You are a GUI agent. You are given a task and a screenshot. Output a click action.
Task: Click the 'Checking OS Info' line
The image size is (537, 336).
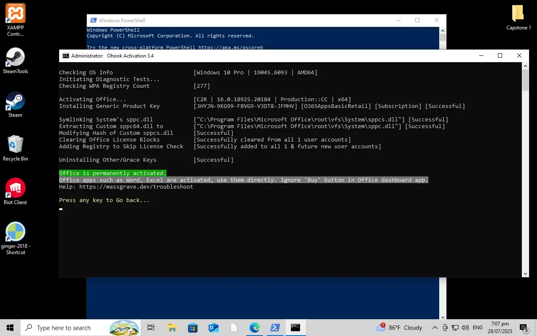86,72
